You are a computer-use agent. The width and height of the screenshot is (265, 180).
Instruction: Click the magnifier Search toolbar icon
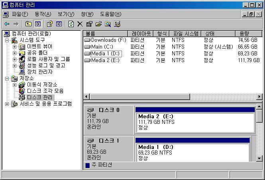click(108, 24)
